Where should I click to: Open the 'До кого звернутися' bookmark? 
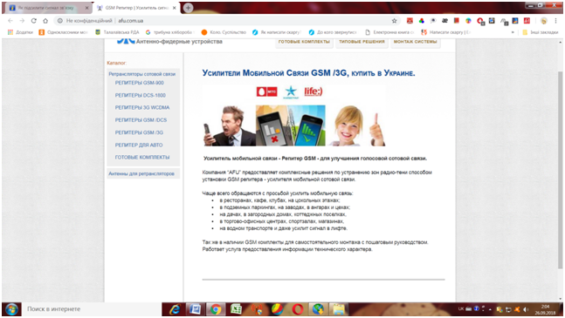tap(333, 32)
